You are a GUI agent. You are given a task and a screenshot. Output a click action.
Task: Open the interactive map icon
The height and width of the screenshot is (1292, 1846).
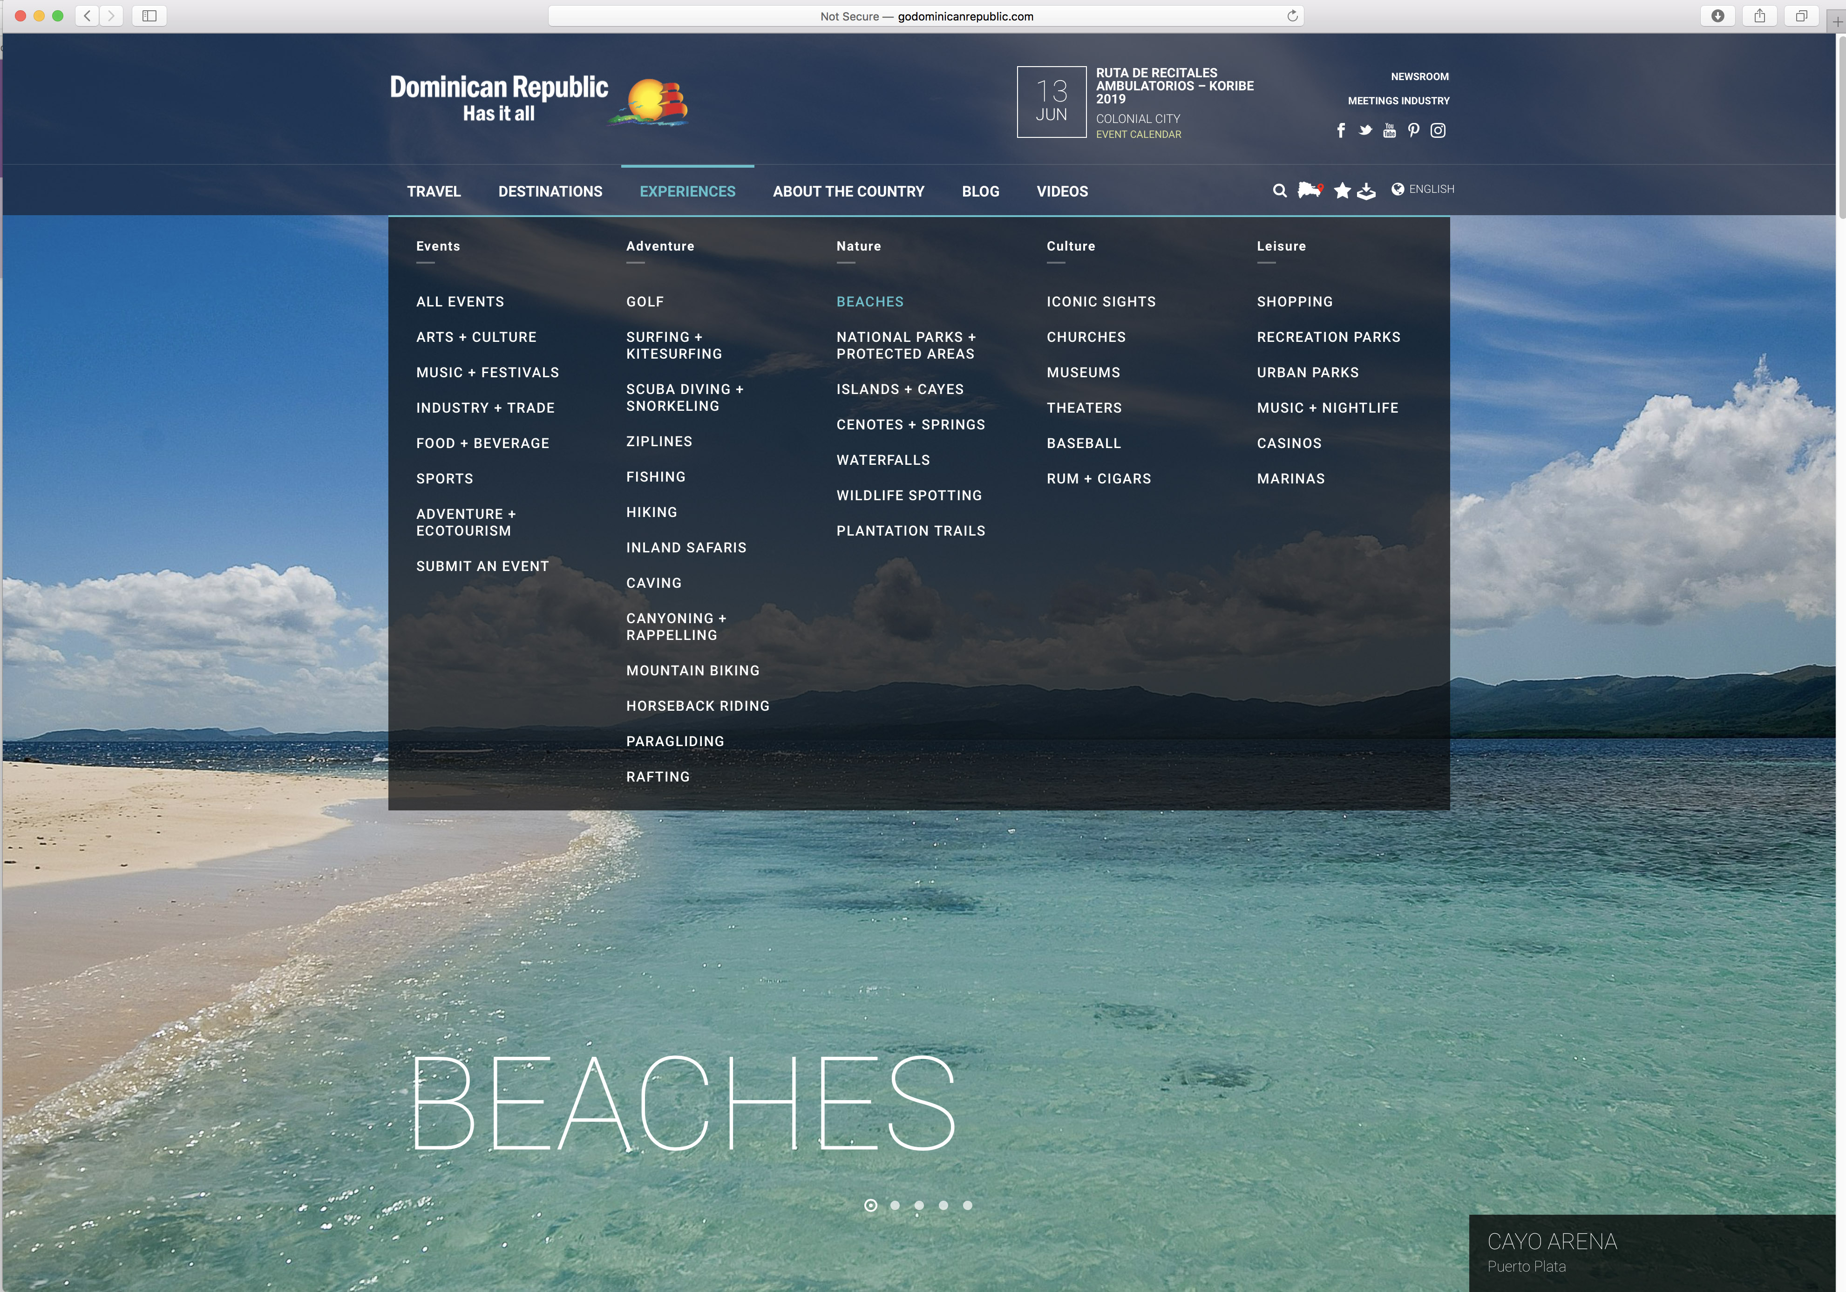tap(1310, 190)
